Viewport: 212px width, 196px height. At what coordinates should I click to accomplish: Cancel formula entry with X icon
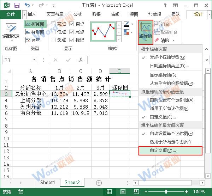(55, 60)
